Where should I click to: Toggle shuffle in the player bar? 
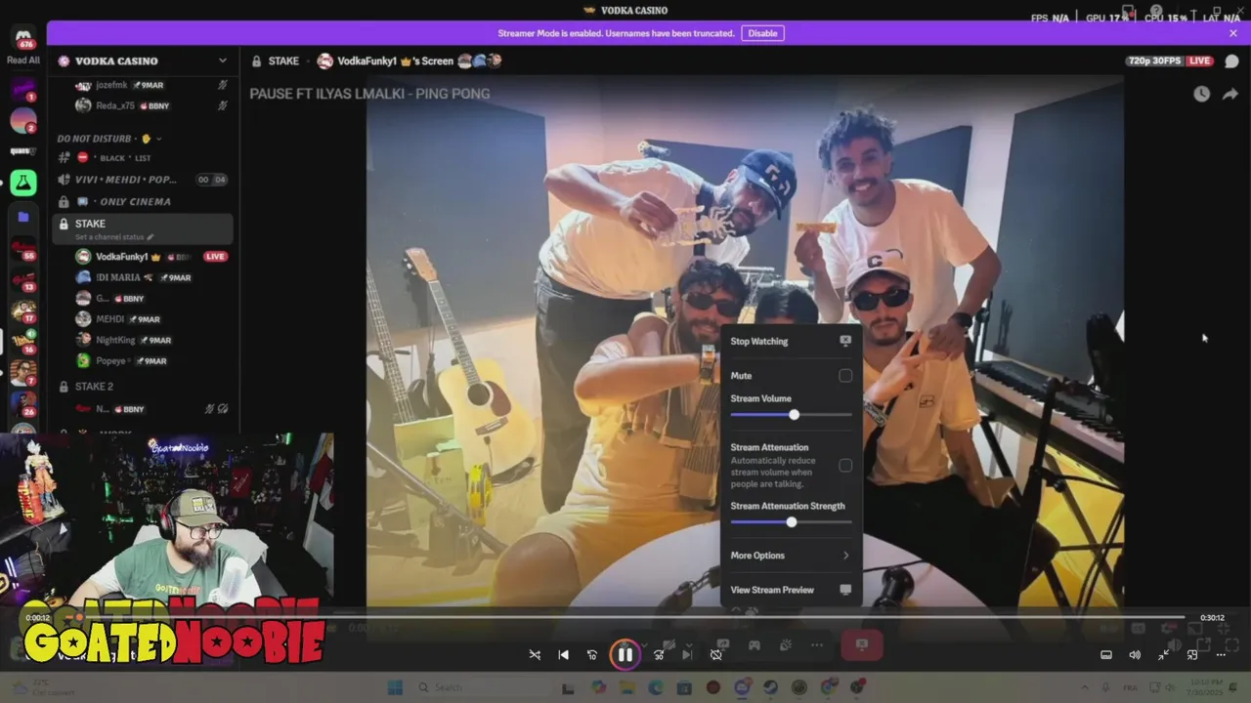pyautogui.click(x=535, y=655)
